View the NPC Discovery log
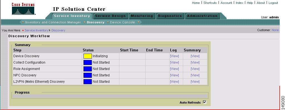This screenshot has height=110, width=285. 175,75
